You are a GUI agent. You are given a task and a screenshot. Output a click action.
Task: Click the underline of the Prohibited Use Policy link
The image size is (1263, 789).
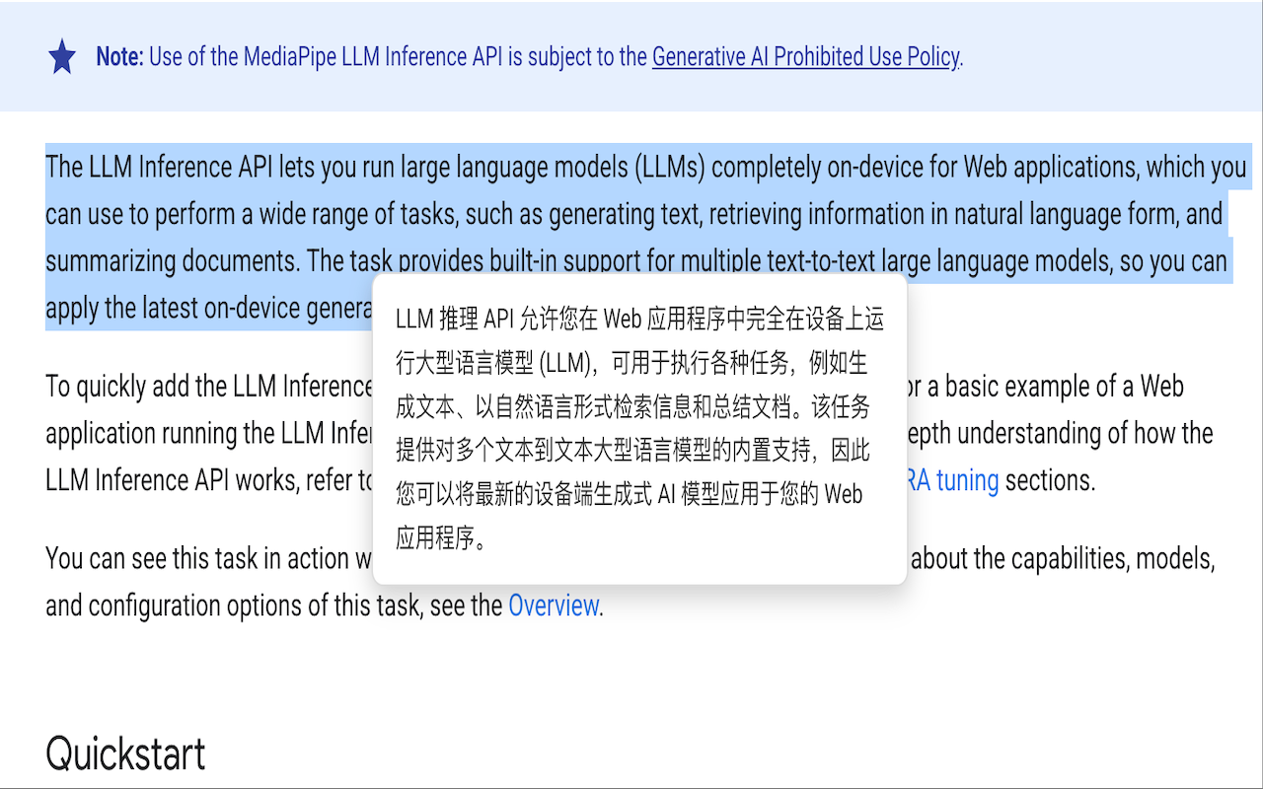[804, 67]
